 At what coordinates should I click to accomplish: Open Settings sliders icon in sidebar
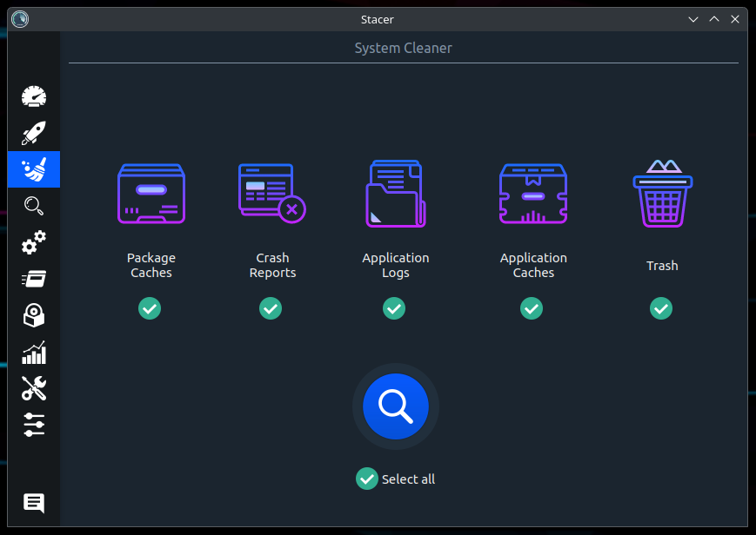(34, 425)
